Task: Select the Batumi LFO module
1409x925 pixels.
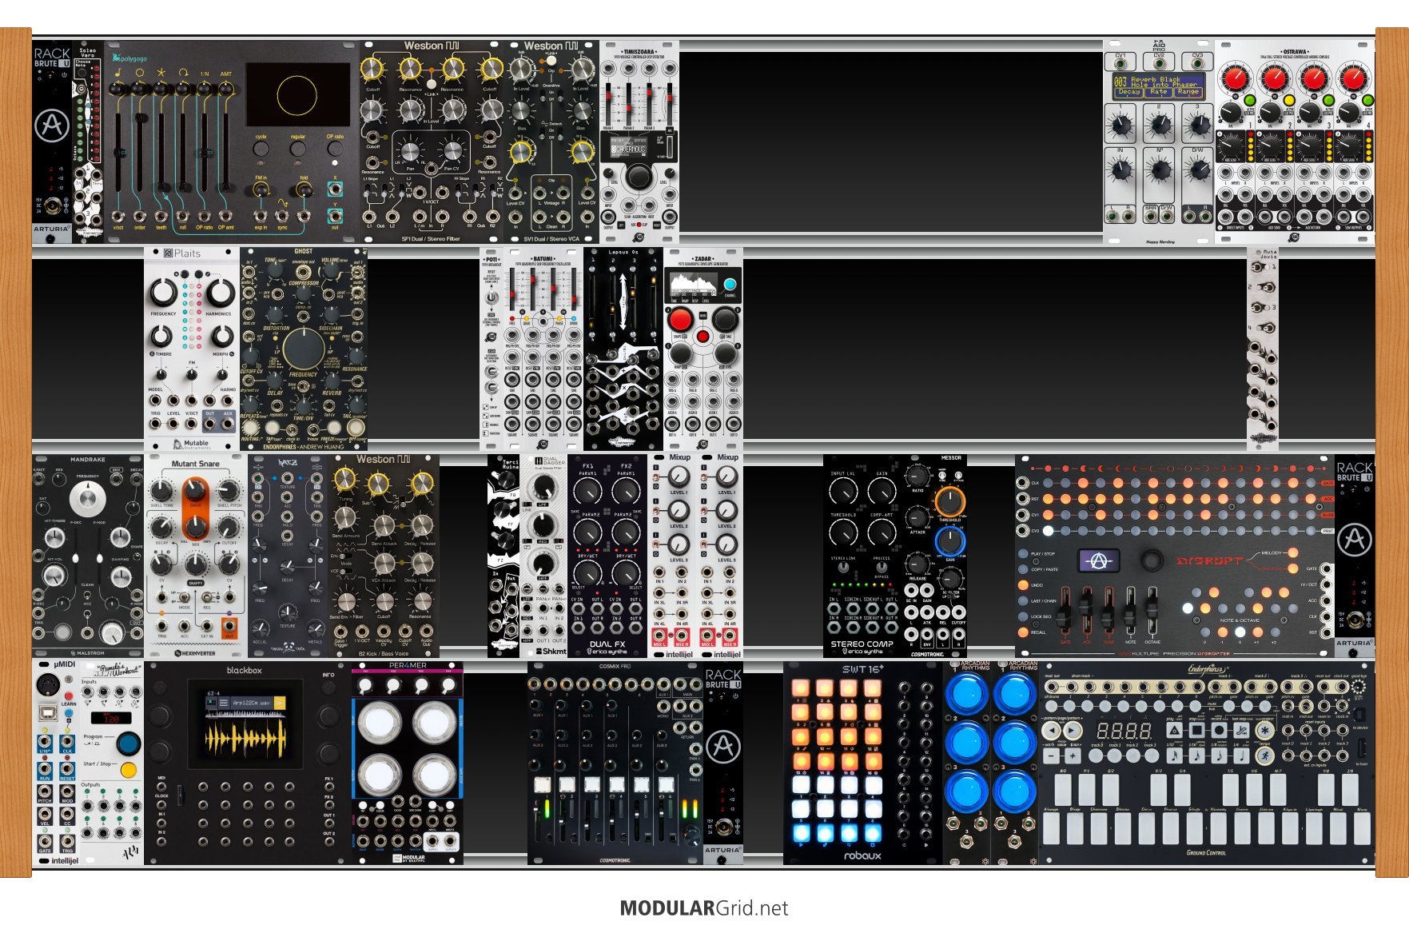Action: coord(543,349)
